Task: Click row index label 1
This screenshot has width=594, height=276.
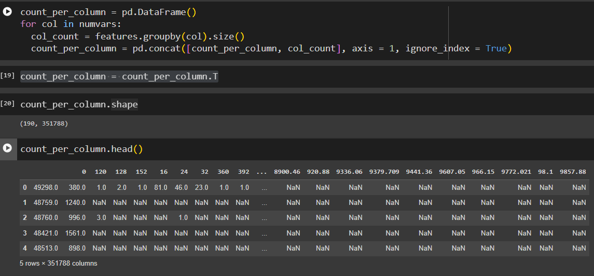Action: point(24,202)
